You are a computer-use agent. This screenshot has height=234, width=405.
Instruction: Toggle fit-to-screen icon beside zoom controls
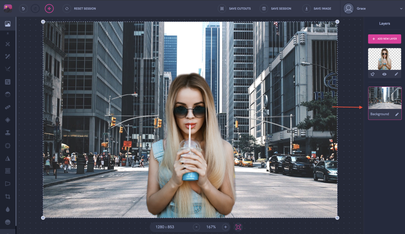[x=238, y=227]
